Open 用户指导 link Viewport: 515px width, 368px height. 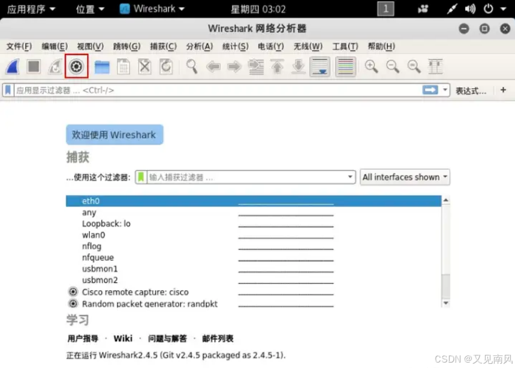tap(83, 339)
